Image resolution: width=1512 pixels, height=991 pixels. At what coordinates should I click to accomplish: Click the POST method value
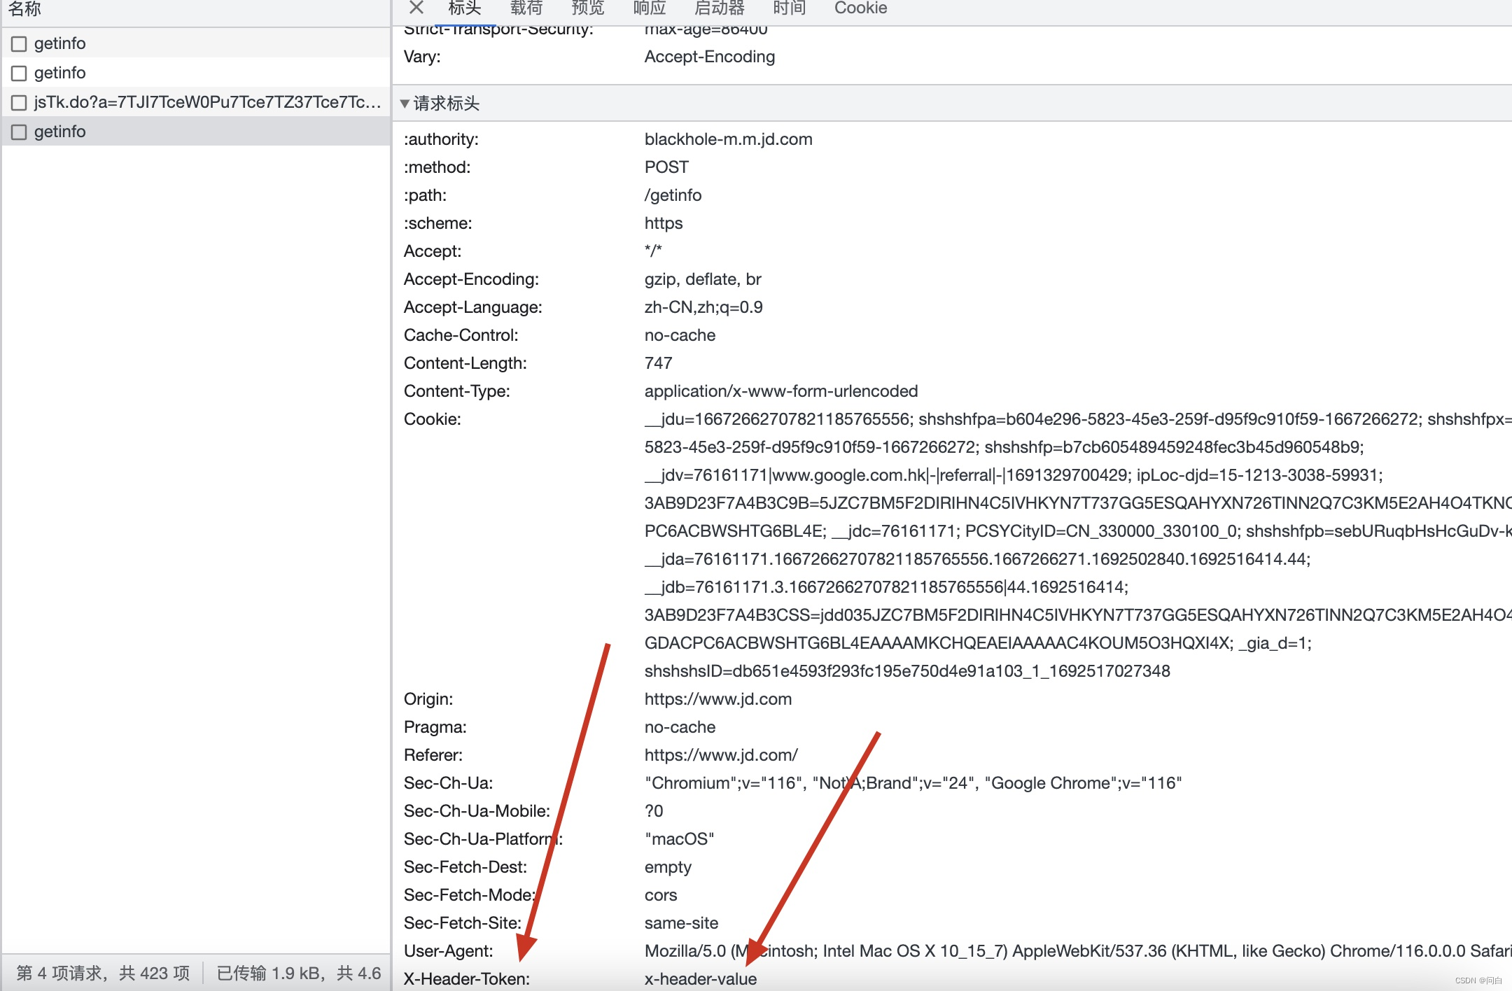tap(666, 167)
